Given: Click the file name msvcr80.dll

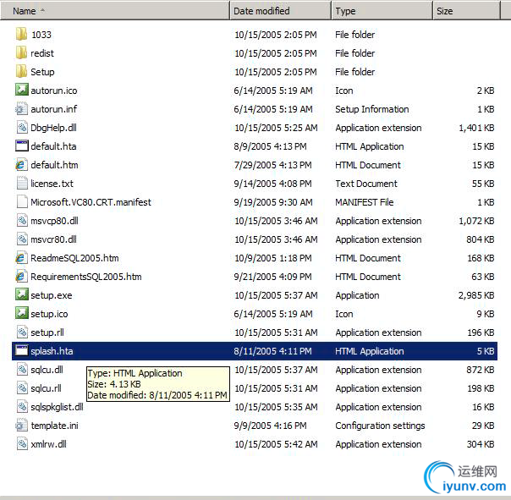Looking at the screenshot, I should (53, 239).
